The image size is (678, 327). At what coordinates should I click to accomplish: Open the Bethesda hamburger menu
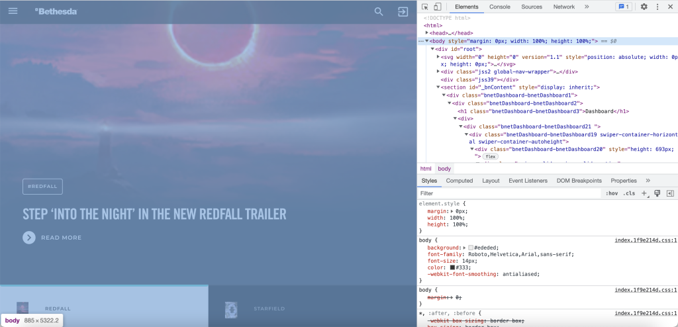13,11
